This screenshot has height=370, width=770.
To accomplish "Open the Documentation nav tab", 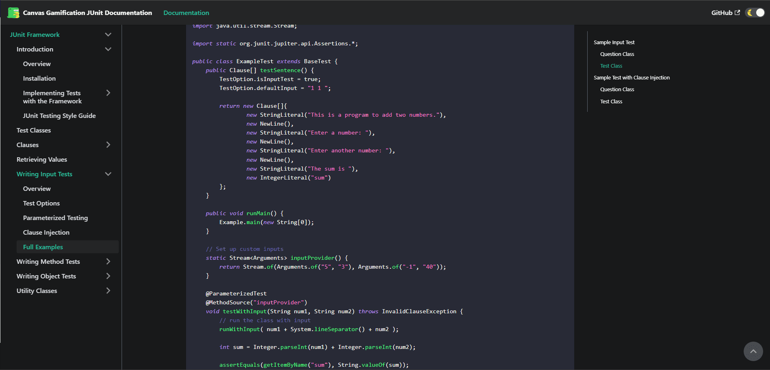I will [x=186, y=13].
